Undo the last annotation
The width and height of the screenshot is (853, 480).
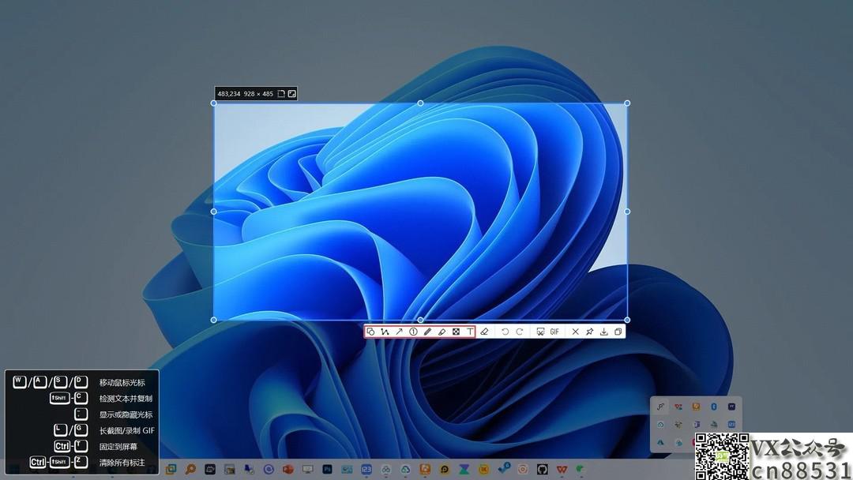pyautogui.click(x=505, y=332)
